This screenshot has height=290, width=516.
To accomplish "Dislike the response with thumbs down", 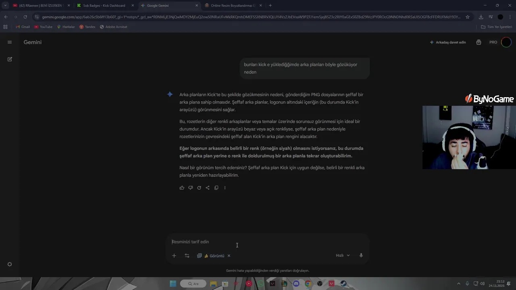I will [x=190, y=188].
